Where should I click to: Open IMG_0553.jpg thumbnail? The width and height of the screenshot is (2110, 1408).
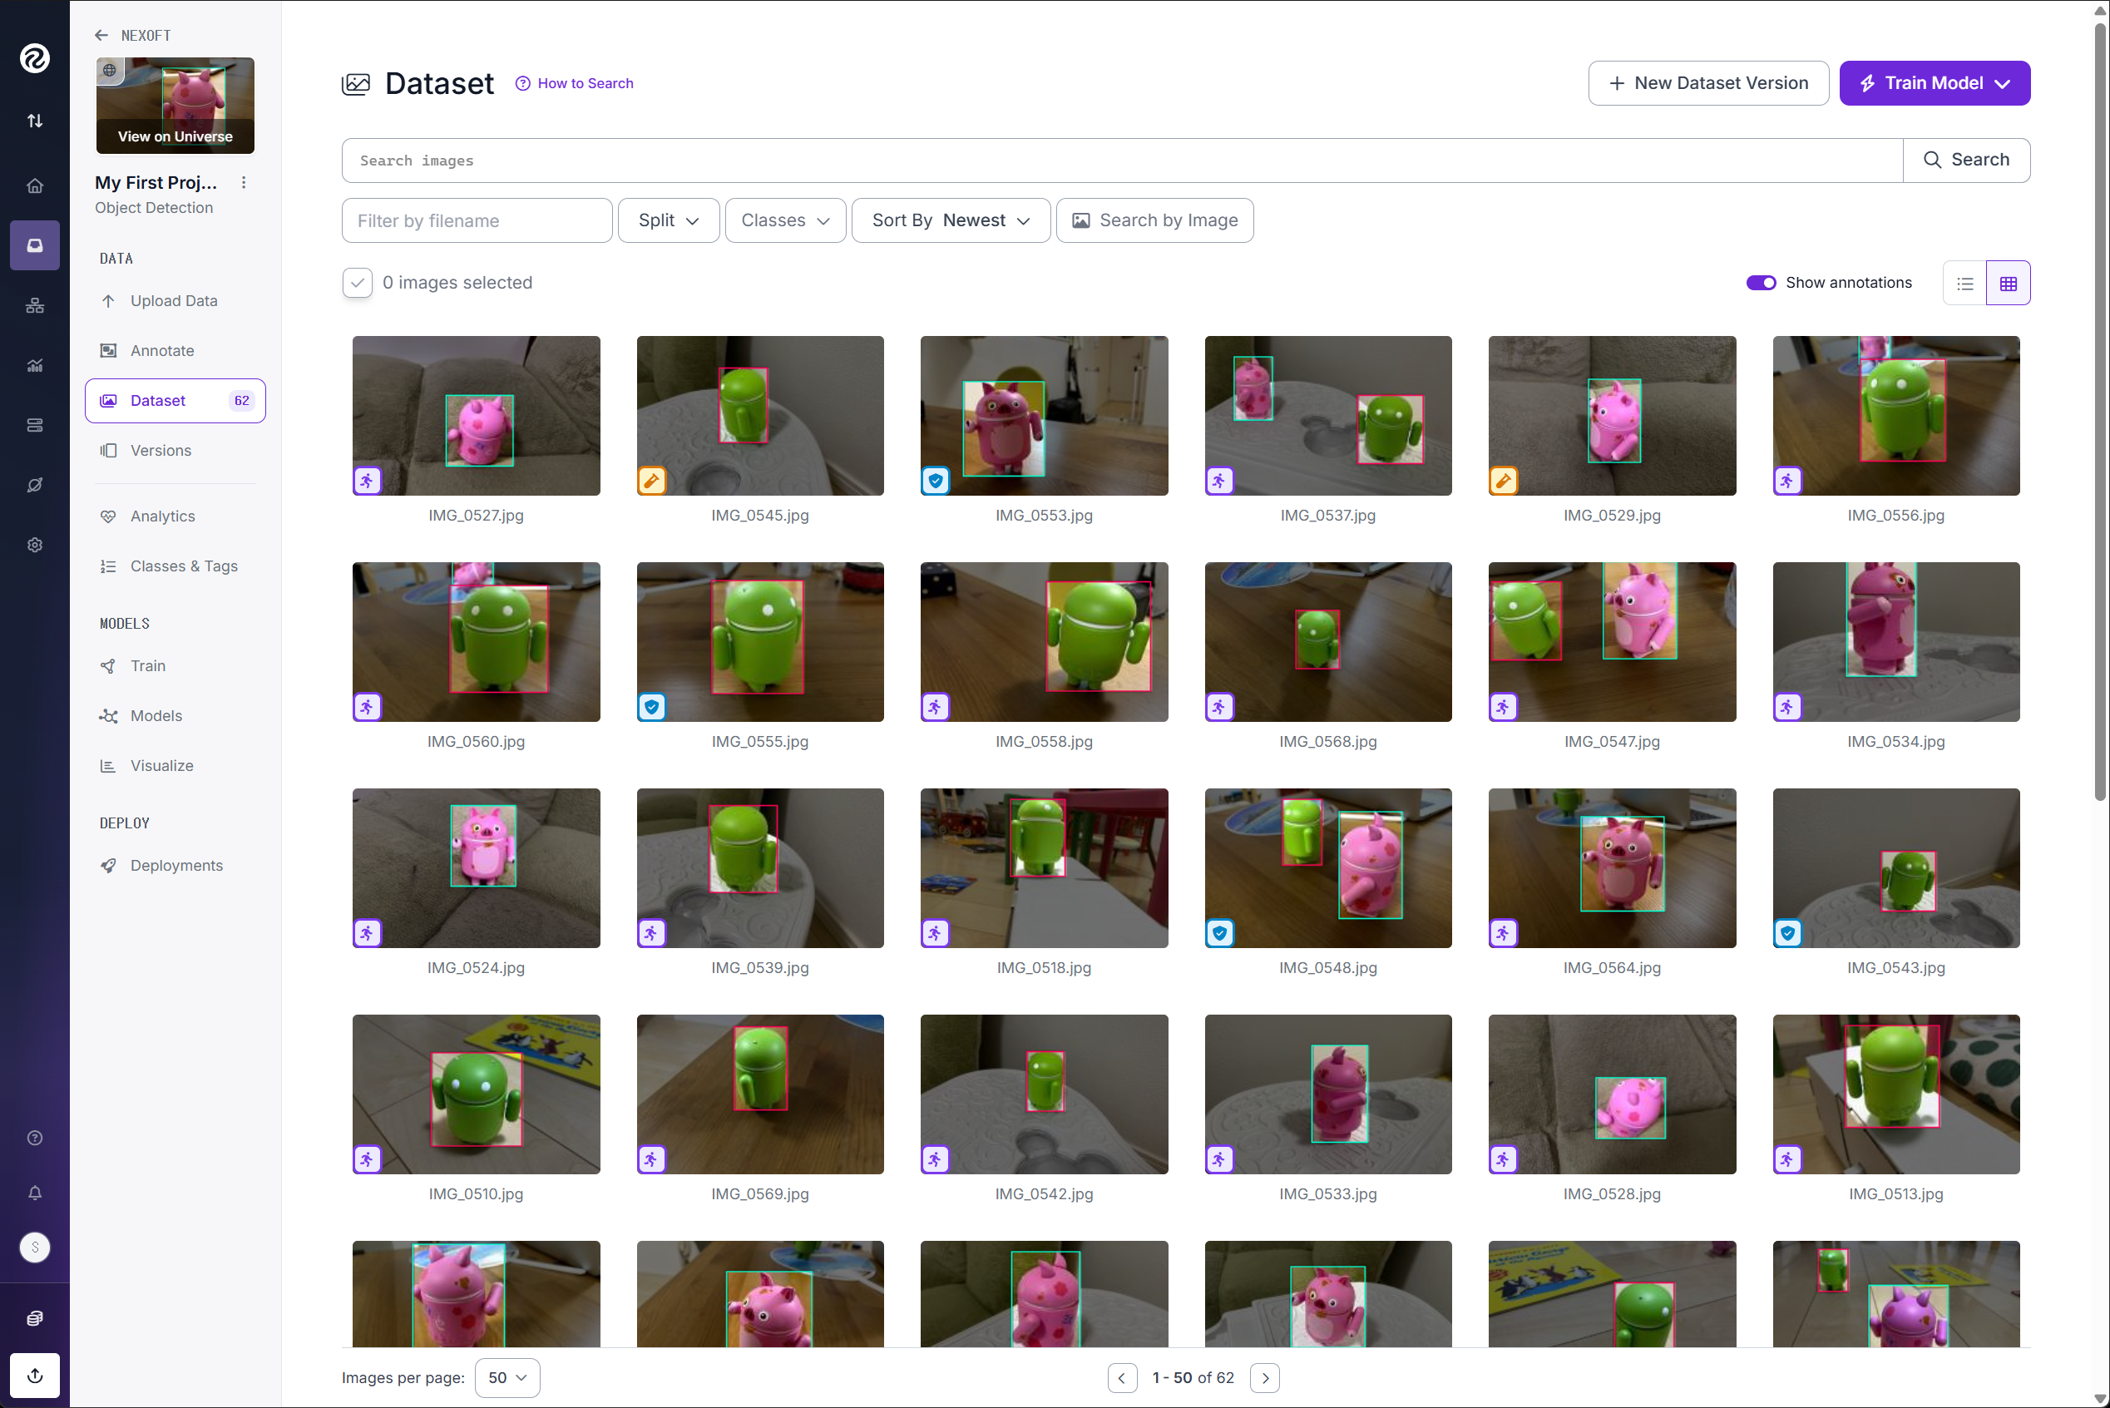click(1043, 416)
